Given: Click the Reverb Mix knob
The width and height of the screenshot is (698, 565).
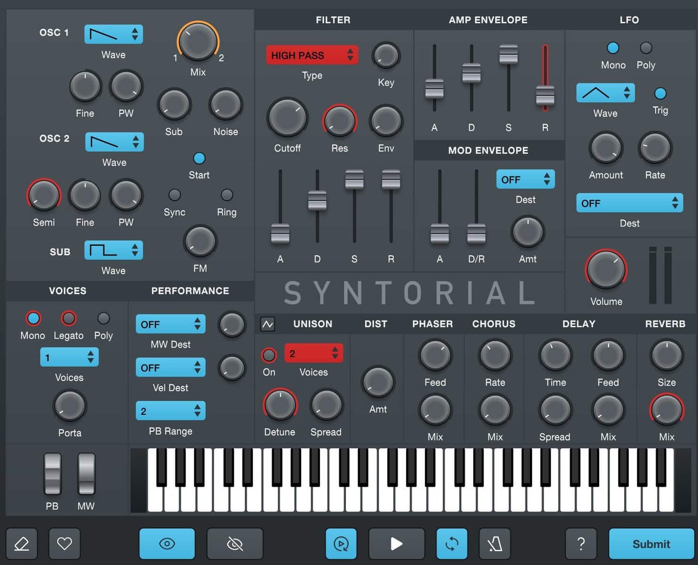Looking at the screenshot, I should 666,410.
